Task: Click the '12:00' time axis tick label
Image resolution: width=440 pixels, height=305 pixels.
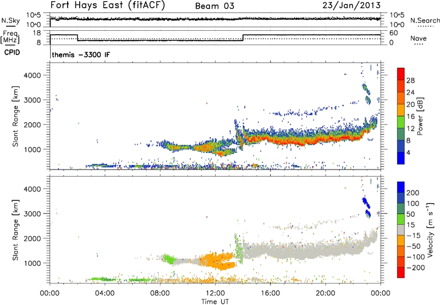Action: coord(215,293)
